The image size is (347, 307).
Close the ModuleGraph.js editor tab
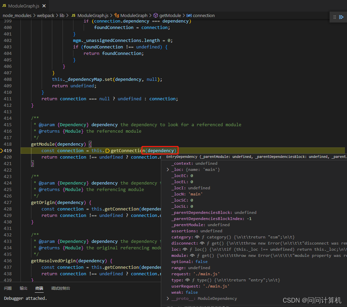[x=44, y=6]
